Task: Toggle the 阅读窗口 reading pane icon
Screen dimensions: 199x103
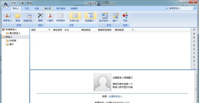Action: [x=90, y=16]
